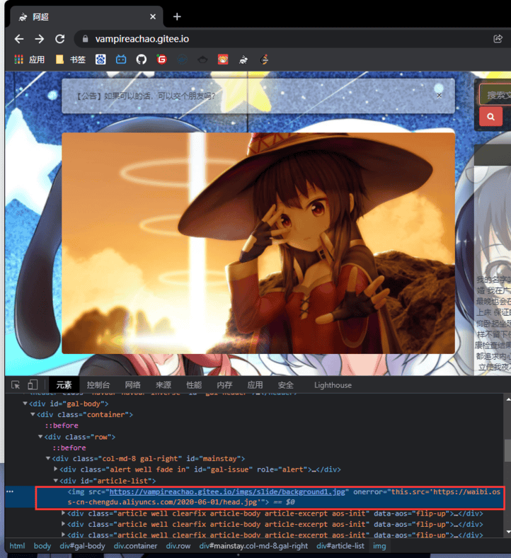The width and height of the screenshot is (511, 558).
Task: Click the browser back arrow
Action: tap(19, 39)
